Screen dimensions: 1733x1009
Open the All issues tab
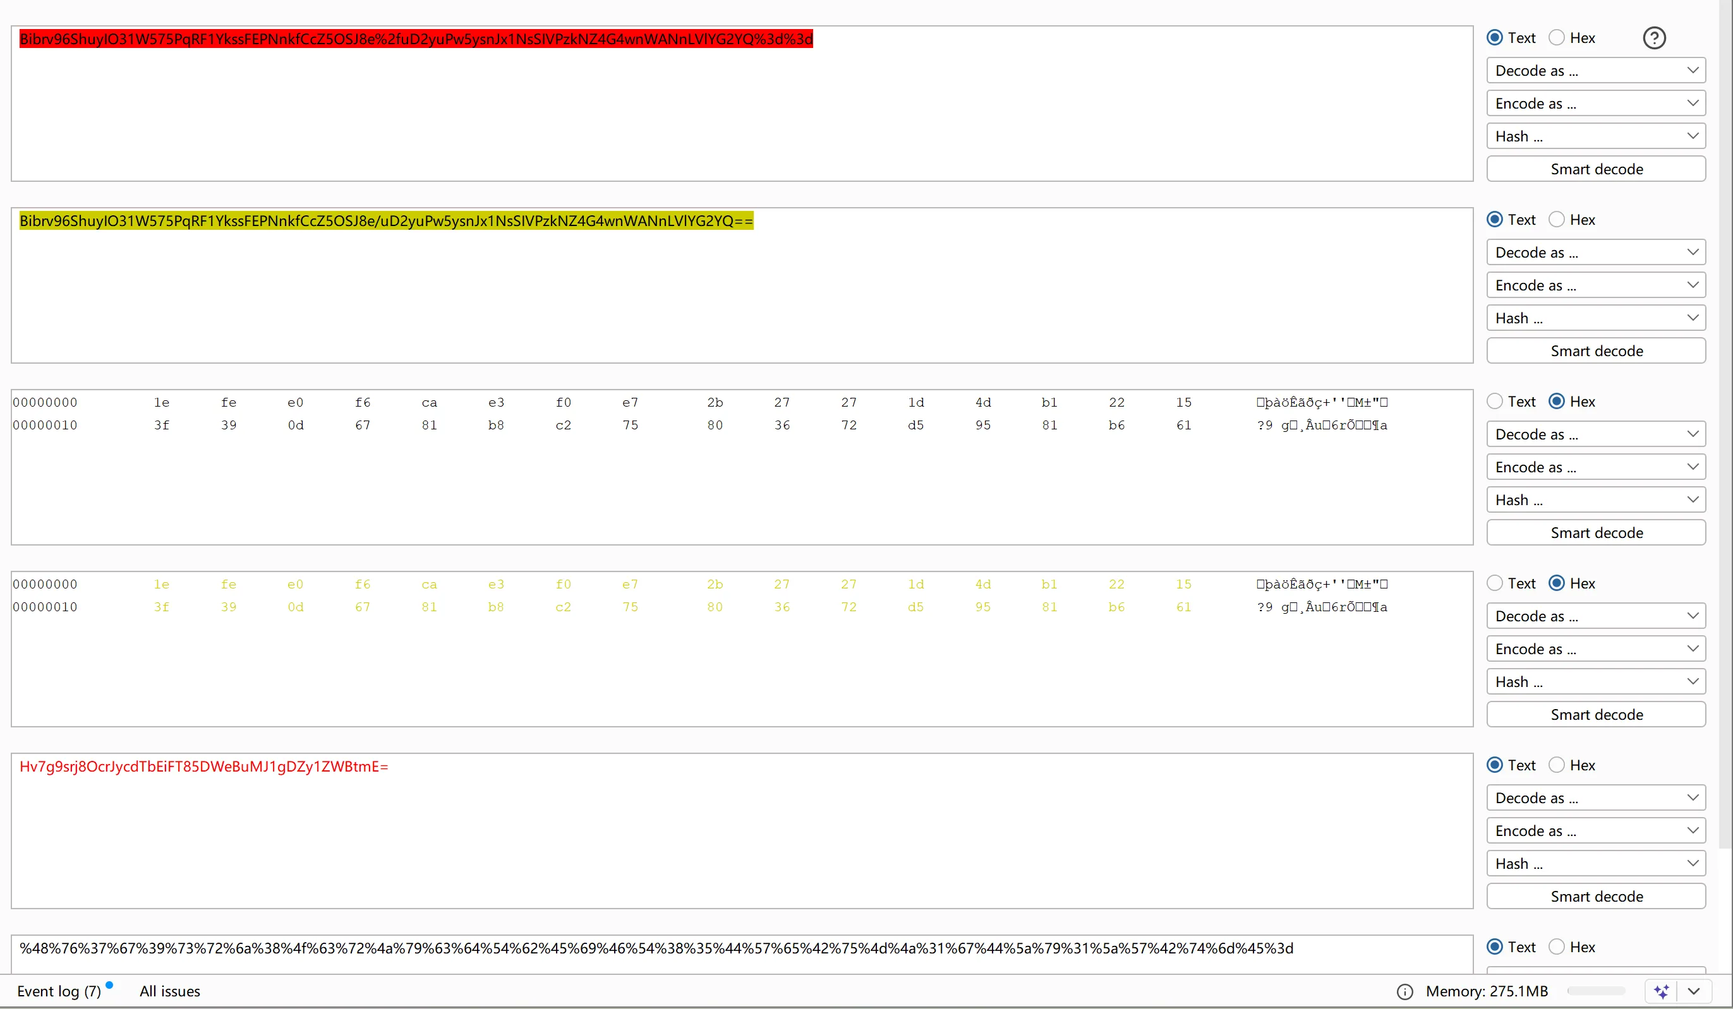(x=170, y=991)
